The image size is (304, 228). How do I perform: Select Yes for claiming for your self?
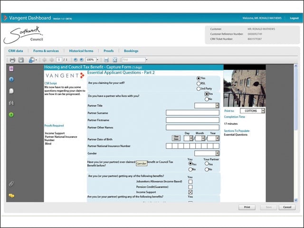[199, 78]
